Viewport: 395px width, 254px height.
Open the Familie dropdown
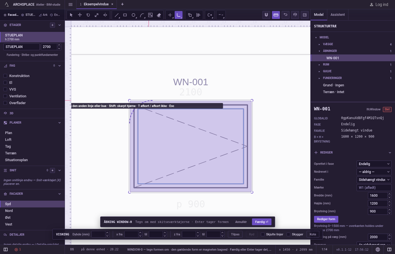click(374, 180)
